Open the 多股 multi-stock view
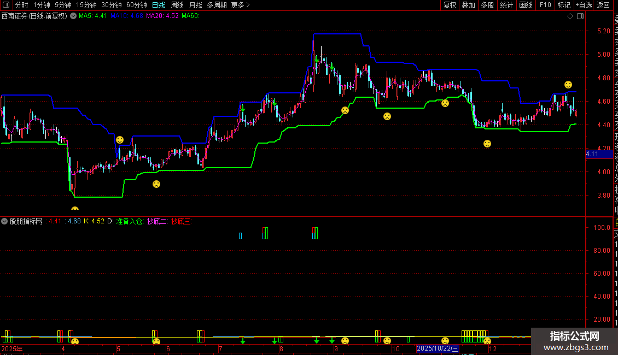This screenshot has height=355, width=618. (x=487, y=5)
